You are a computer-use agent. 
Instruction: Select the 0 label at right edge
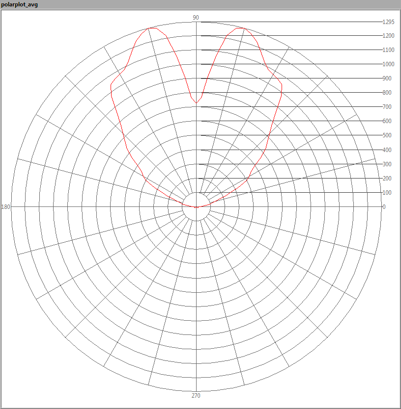(384, 207)
